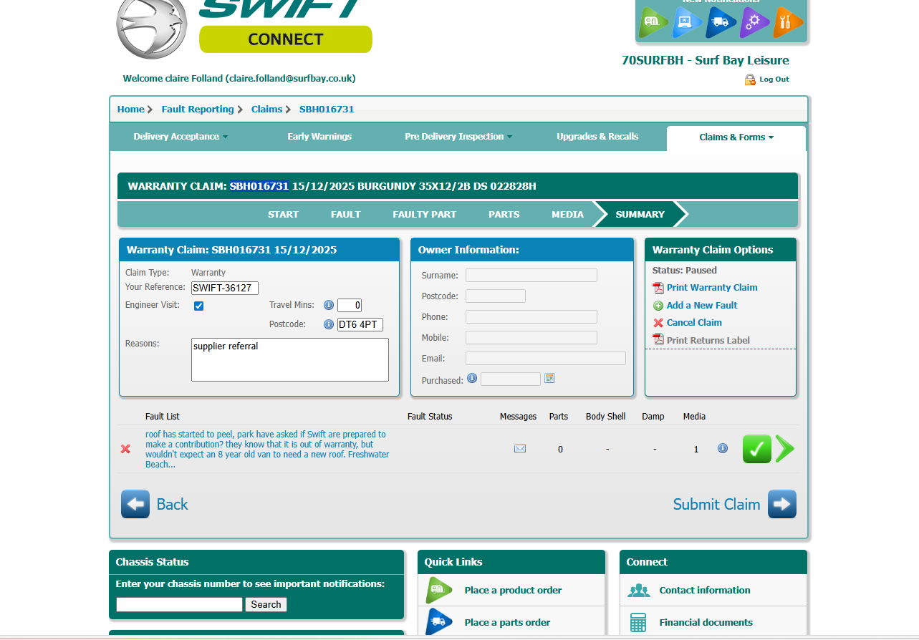919x640 pixels.
Task: Expand the Delivery Acceptance dropdown menu
Action: pyautogui.click(x=181, y=137)
